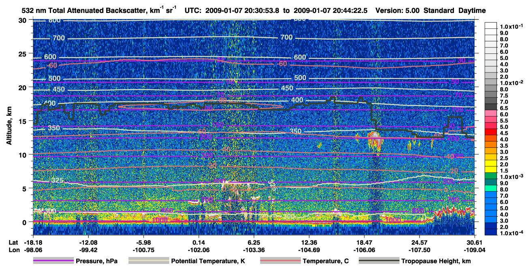Click the 'UTC:' label in the header
The width and height of the screenshot is (527, 270).
[x=193, y=11]
